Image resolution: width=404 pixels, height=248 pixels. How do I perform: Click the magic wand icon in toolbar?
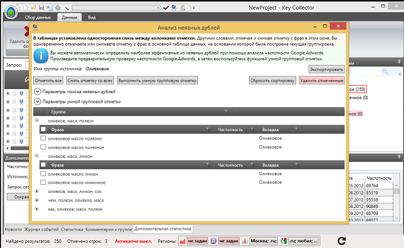(x=66, y=8)
